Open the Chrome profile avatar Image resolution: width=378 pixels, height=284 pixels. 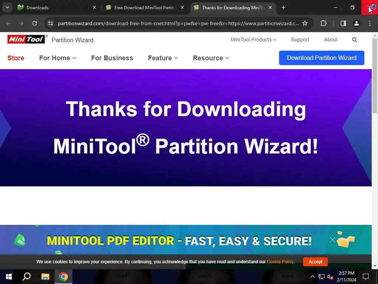tap(357, 23)
